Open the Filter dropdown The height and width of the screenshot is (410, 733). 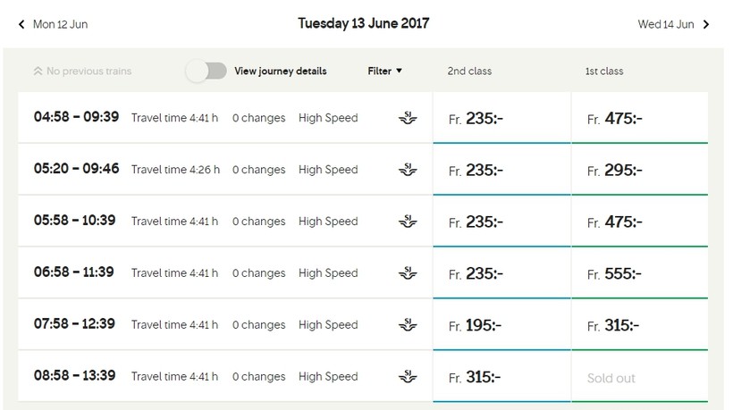pos(385,71)
